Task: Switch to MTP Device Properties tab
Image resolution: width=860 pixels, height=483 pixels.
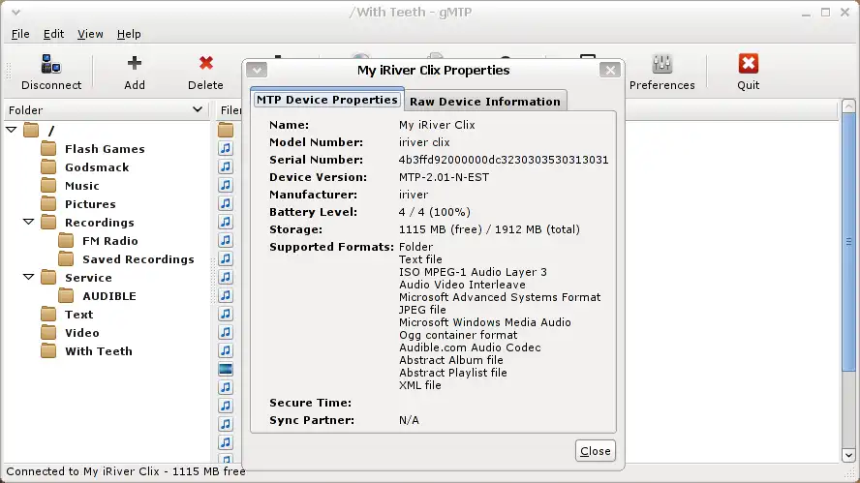Action: 327,100
